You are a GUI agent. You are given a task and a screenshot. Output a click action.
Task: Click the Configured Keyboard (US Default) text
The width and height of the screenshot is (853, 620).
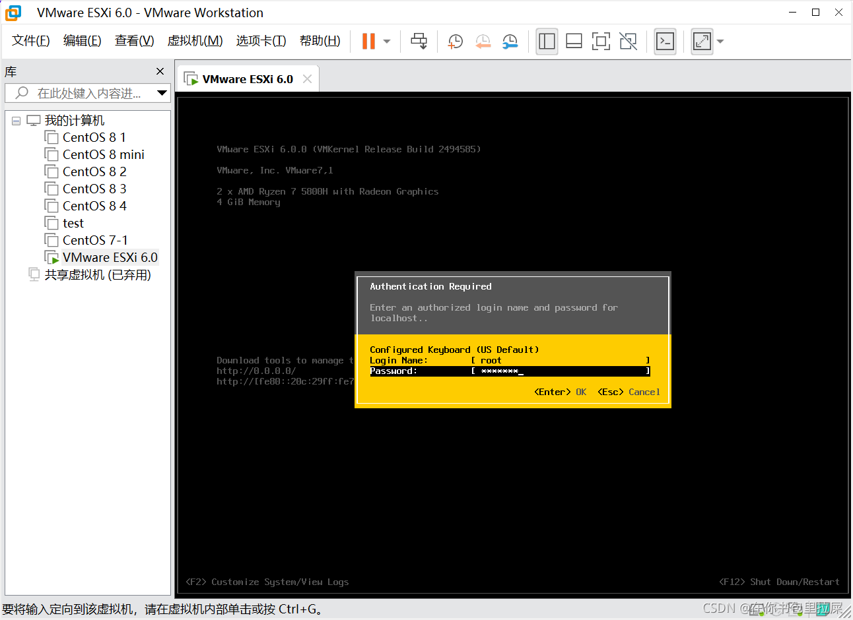tap(454, 350)
